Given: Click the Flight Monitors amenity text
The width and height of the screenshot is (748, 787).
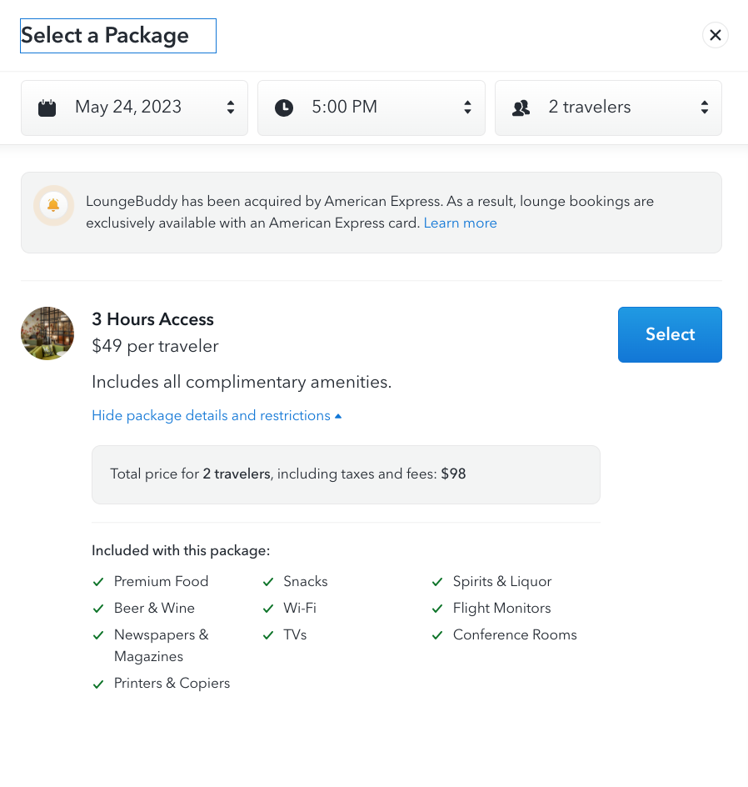Looking at the screenshot, I should click(x=501, y=608).
